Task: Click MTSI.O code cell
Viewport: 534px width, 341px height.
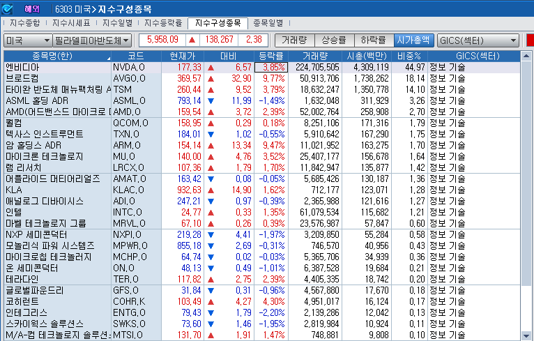Action: [136, 335]
